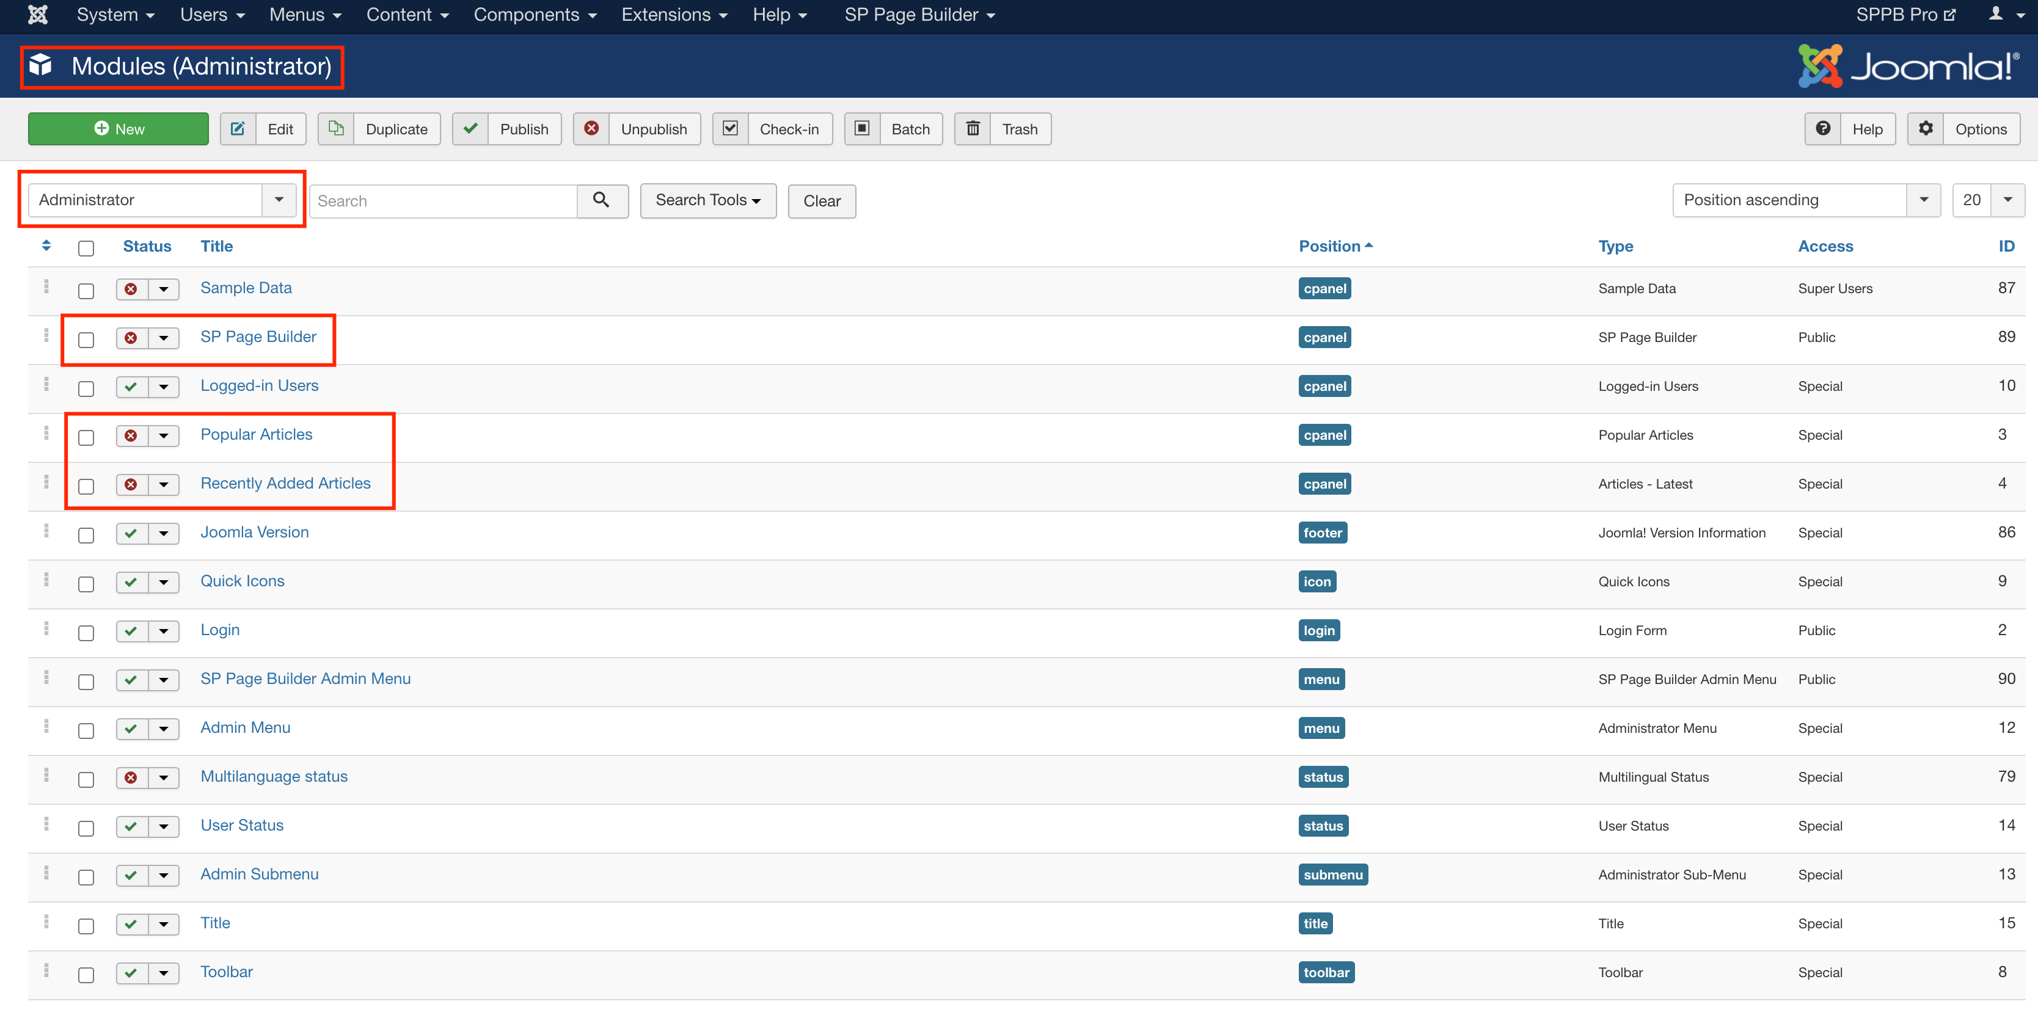
Task: Open the Recently Added Articles module link
Action: [x=285, y=483]
